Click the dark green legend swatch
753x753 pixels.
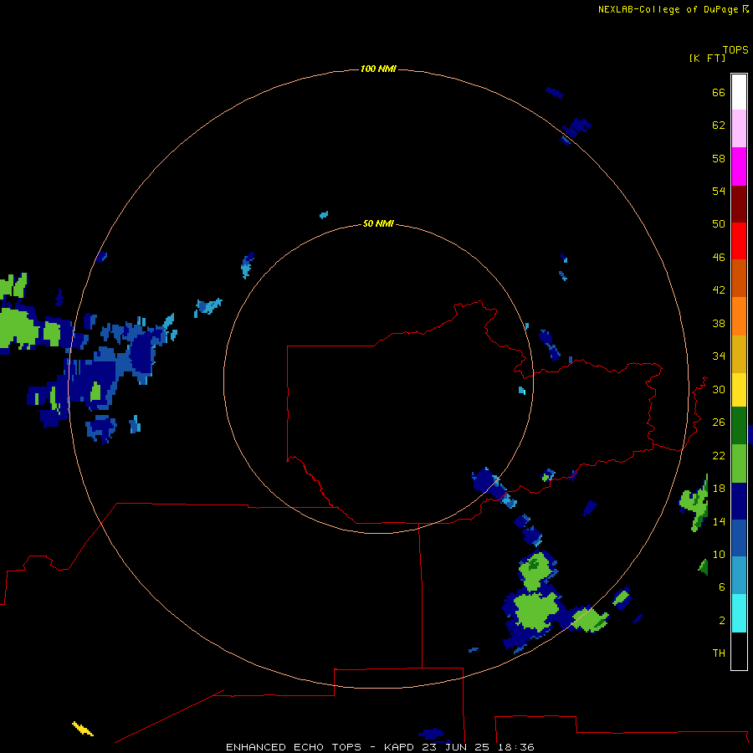coord(739,426)
